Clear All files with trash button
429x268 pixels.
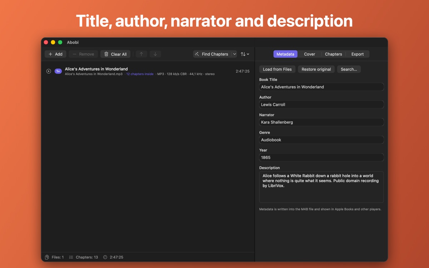[115, 54]
